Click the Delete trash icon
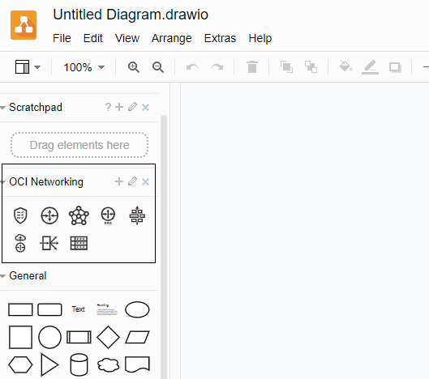The image size is (429, 379). point(252,67)
